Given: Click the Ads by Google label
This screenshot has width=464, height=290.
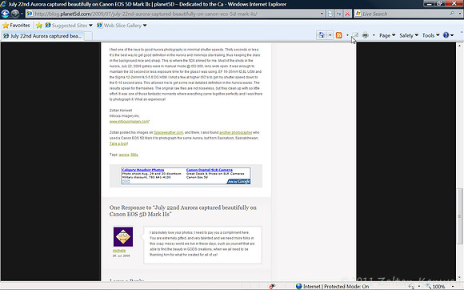Looking at the screenshot, I should (238, 181).
